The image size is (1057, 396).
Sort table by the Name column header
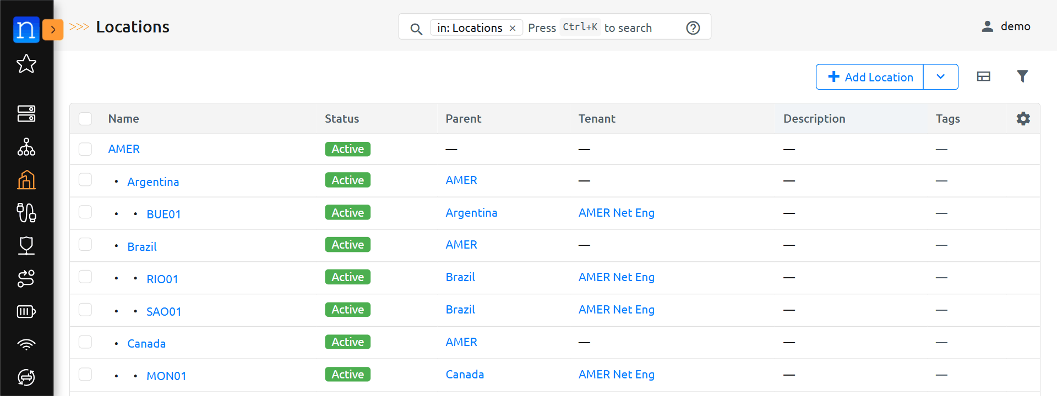click(x=123, y=119)
